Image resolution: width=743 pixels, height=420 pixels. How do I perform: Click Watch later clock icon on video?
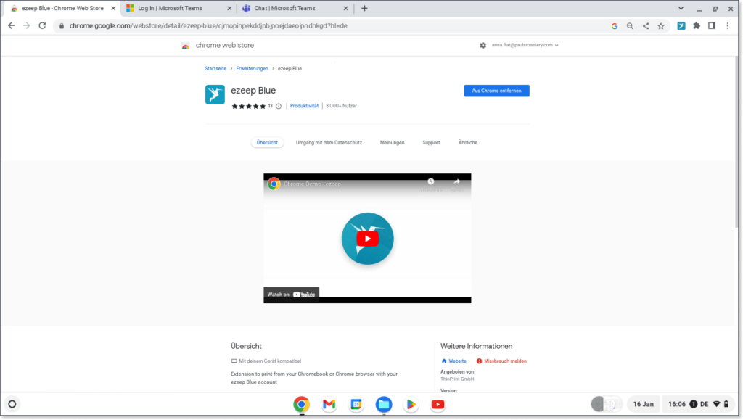[431, 184]
